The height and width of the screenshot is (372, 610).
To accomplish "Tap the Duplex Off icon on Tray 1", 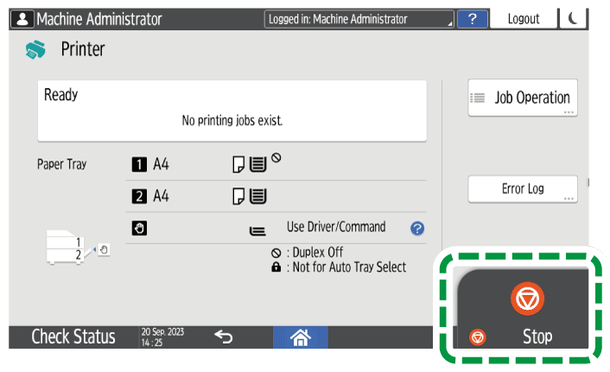I will (276, 158).
